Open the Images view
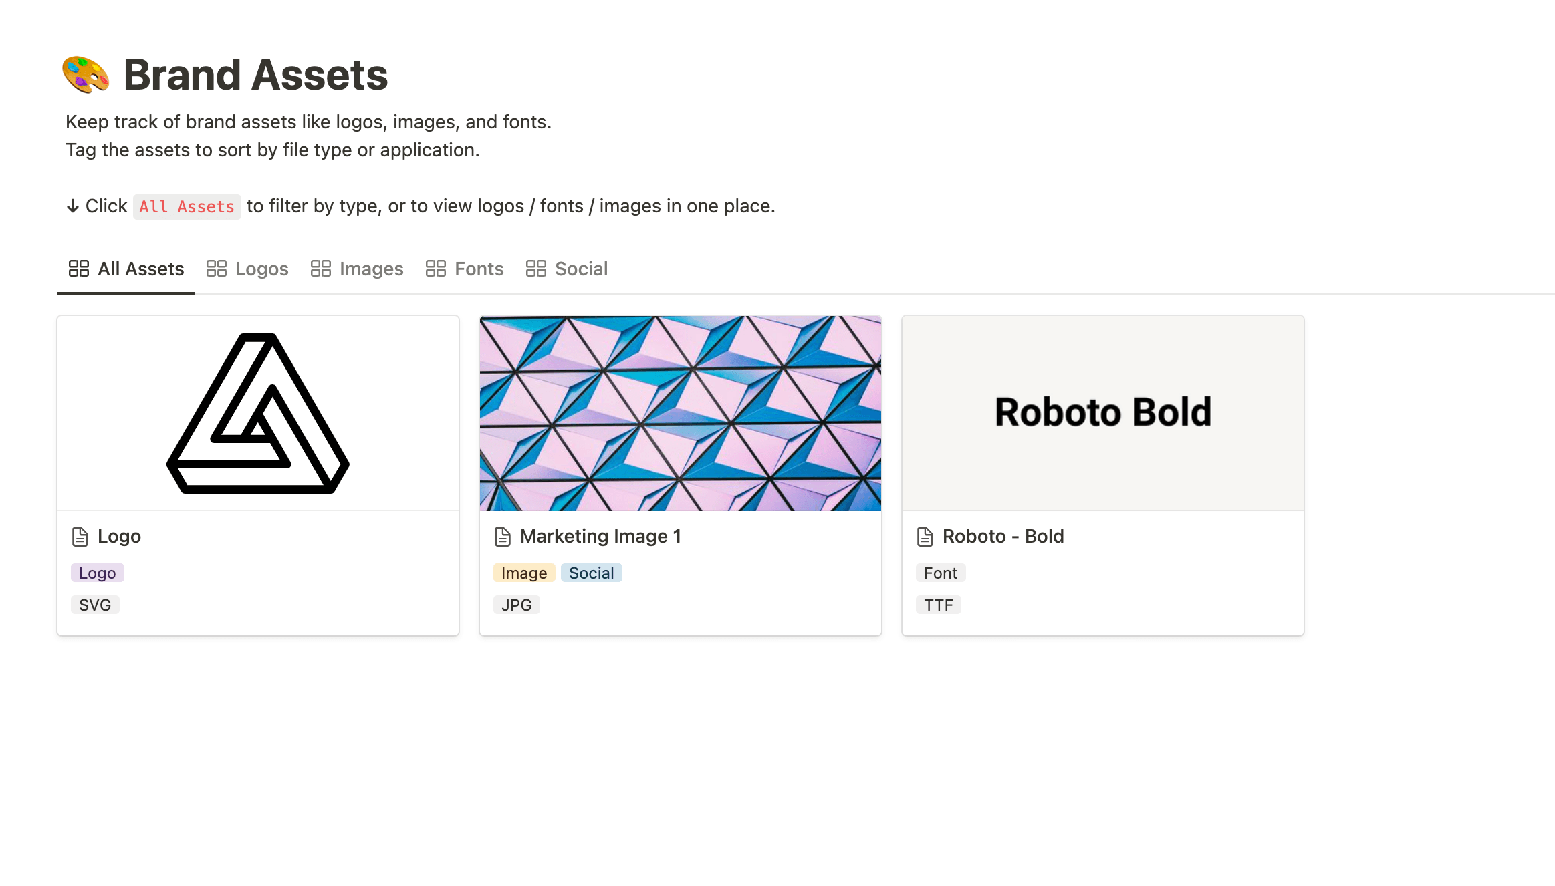 pyautogui.click(x=371, y=268)
